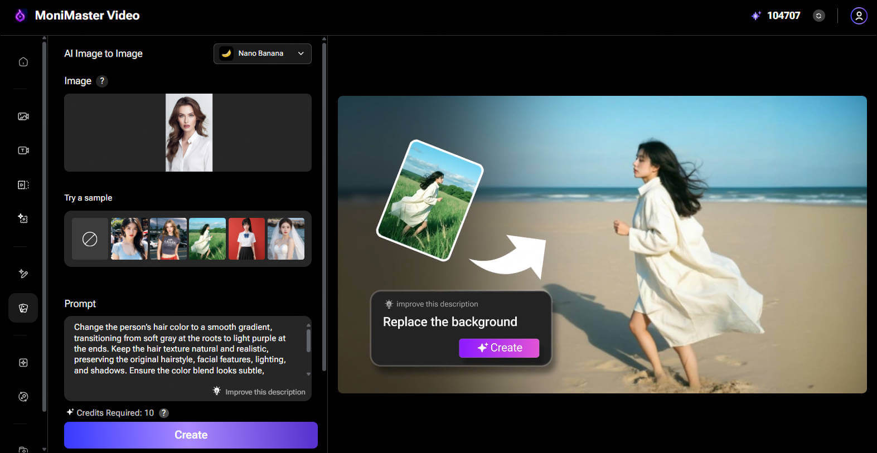Viewport: 877px width, 453px height.
Task: Click inside the Prompt text box
Action: pos(184,349)
